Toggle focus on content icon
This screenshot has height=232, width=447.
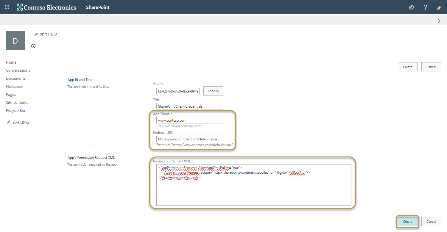pos(440,21)
